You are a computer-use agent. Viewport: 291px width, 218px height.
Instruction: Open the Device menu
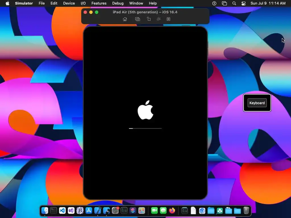click(x=69, y=3)
